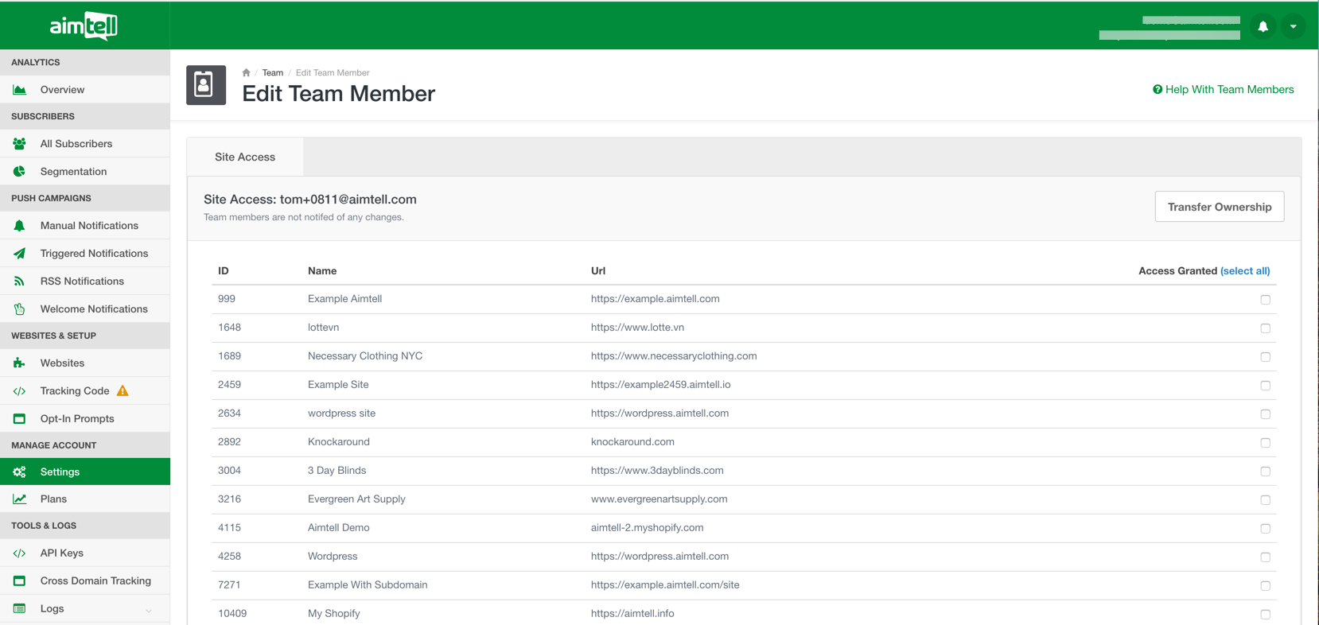This screenshot has height=625, width=1319.
Task: Click the Tracking Code warning triangle
Action: 123,390
